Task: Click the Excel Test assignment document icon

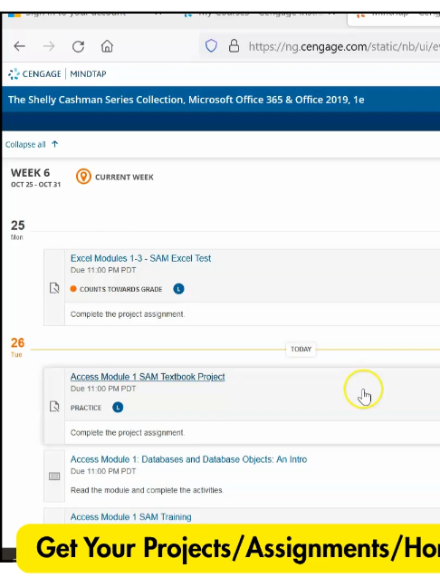Action: click(x=54, y=288)
